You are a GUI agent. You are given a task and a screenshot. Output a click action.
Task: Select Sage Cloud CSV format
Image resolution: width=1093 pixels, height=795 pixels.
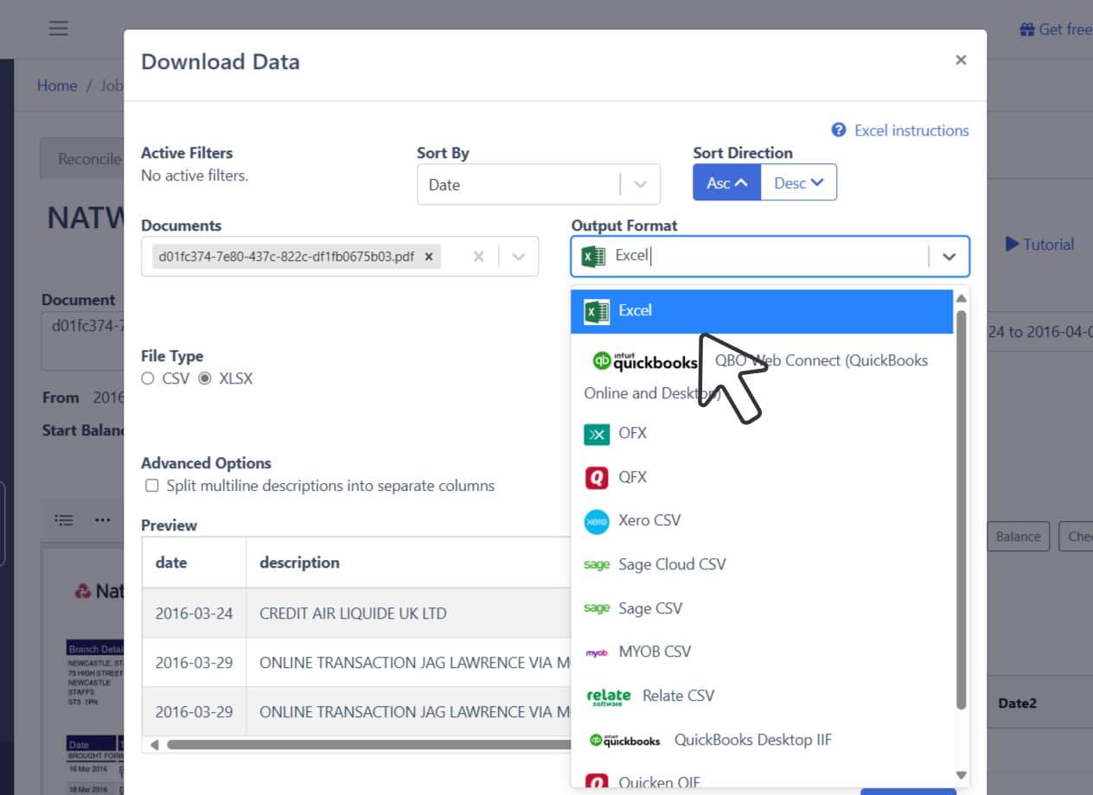click(x=762, y=564)
